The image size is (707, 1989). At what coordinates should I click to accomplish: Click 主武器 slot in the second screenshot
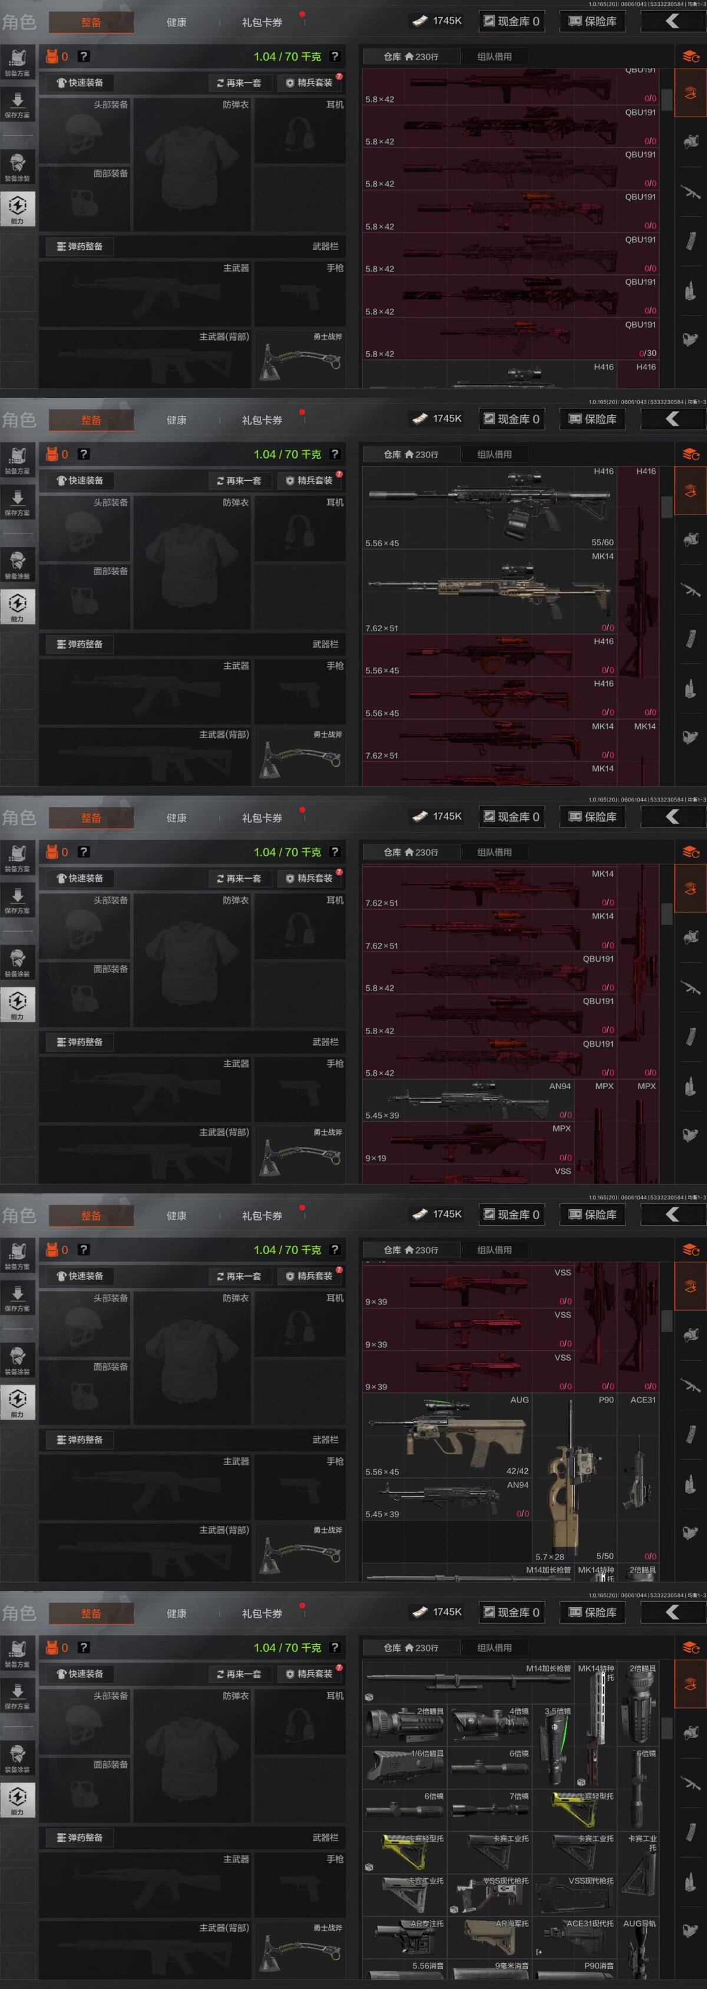pos(145,691)
